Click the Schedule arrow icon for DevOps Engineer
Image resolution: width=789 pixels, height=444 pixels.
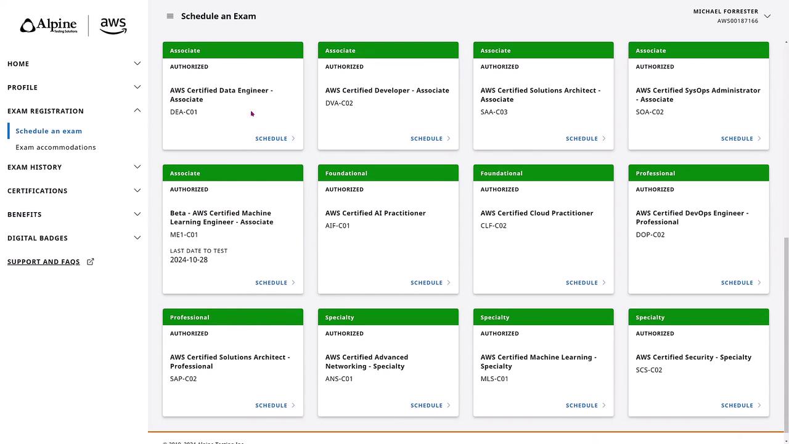759,283
